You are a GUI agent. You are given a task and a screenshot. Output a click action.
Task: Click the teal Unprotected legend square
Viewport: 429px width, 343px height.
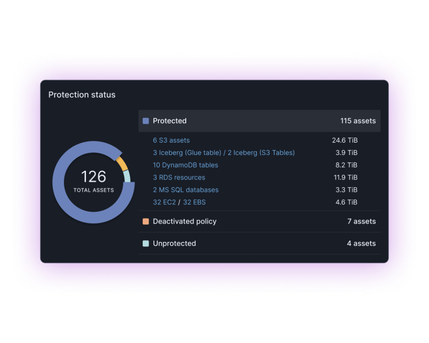click(146, 244)
